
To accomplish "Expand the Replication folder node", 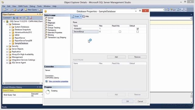I will [7, 52].
